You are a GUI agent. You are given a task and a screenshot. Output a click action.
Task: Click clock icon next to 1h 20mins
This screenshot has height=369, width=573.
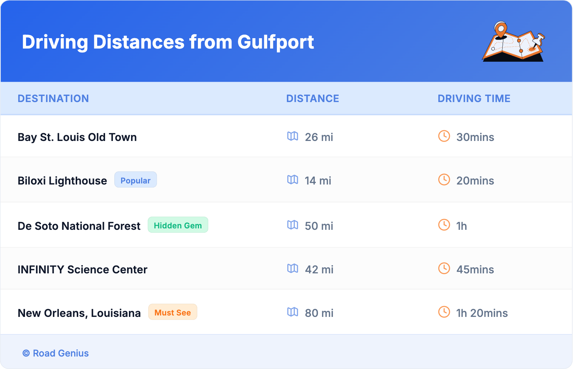[x=444, y=312]
